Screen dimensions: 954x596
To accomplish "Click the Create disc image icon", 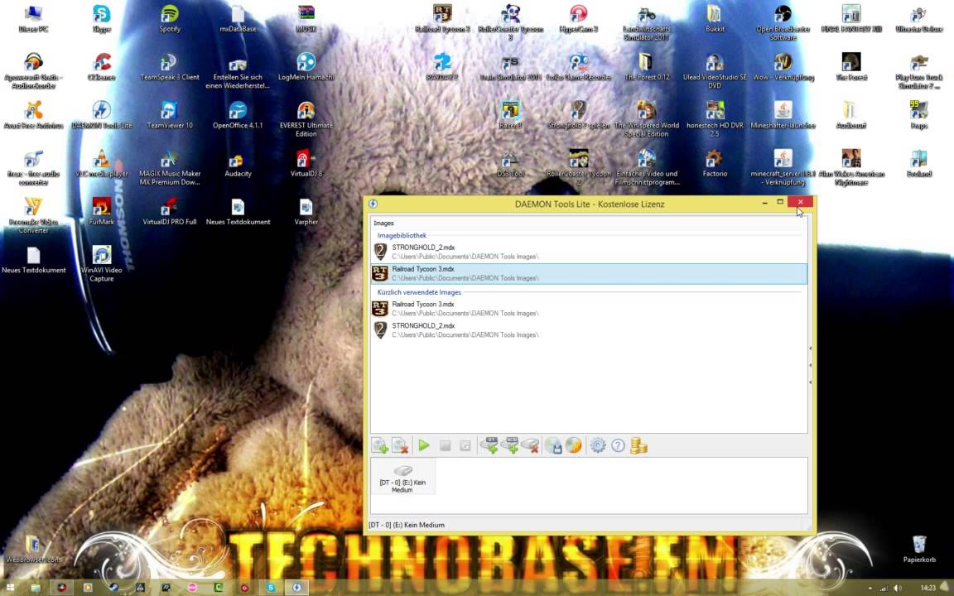I will 553,446.
